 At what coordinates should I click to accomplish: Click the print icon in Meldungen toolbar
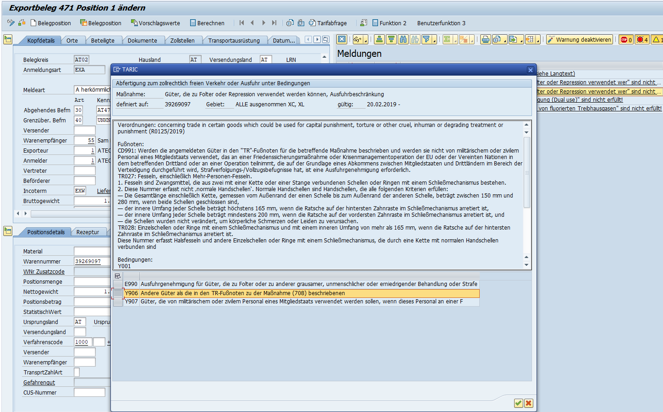486,40
